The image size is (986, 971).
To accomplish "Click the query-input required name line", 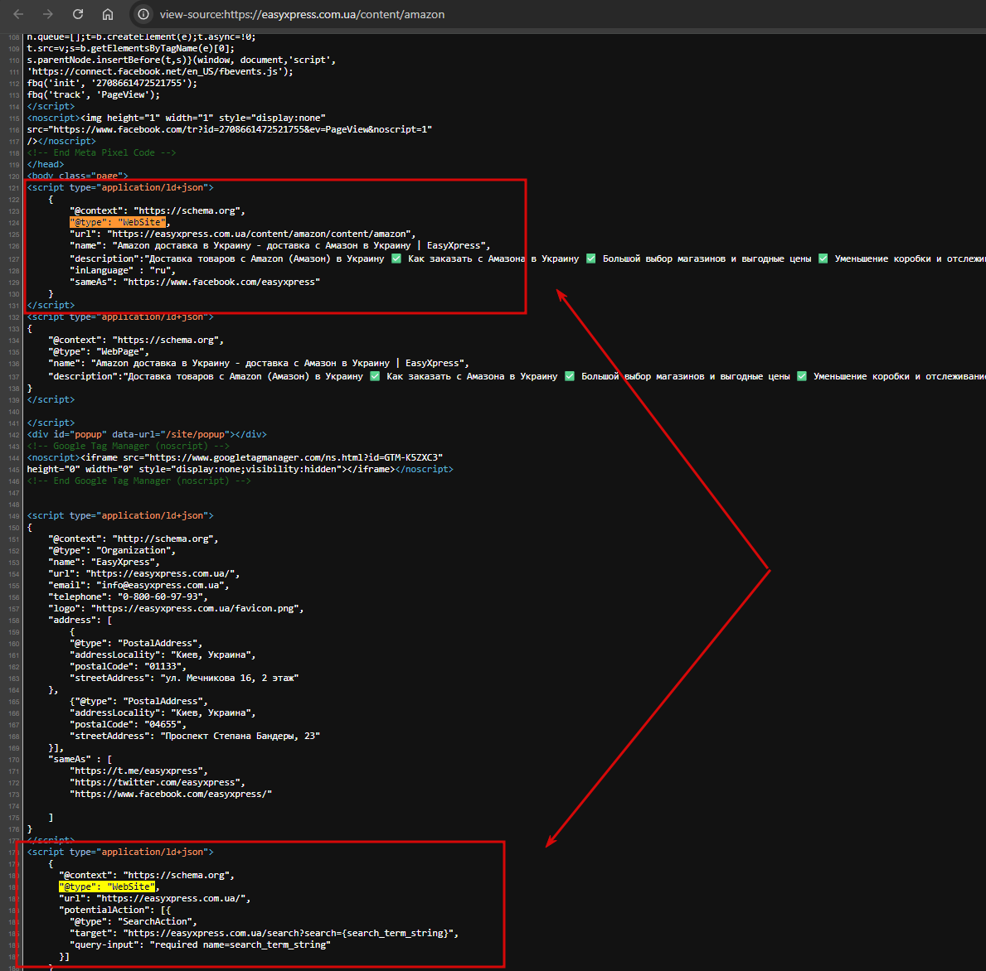I will [x=200, y=944].
